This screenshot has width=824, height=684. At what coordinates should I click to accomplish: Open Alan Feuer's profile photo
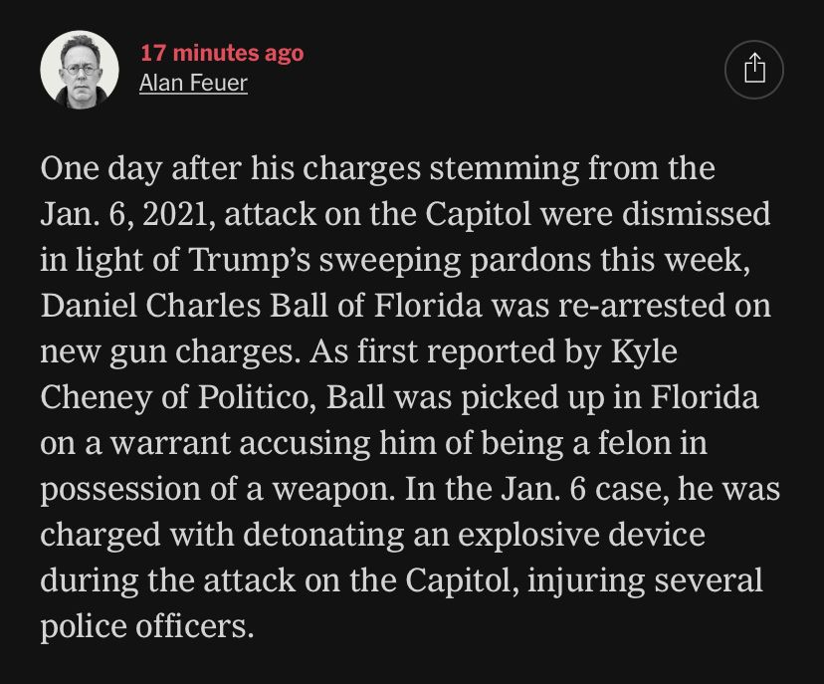click(80, 70)
